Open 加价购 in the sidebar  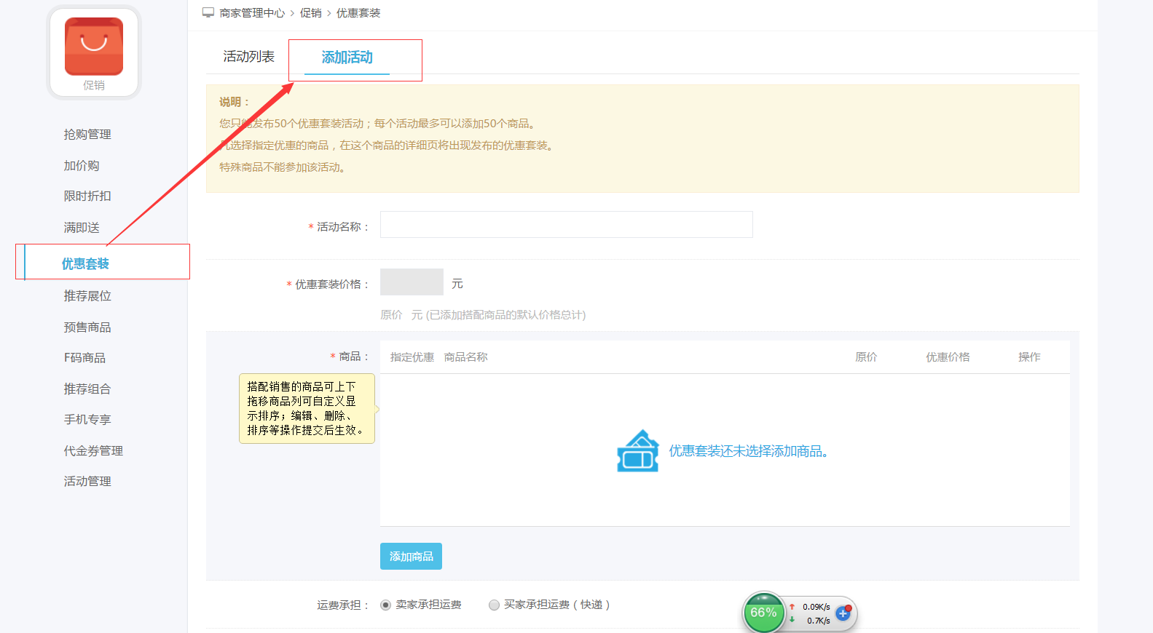coord(82,166)
